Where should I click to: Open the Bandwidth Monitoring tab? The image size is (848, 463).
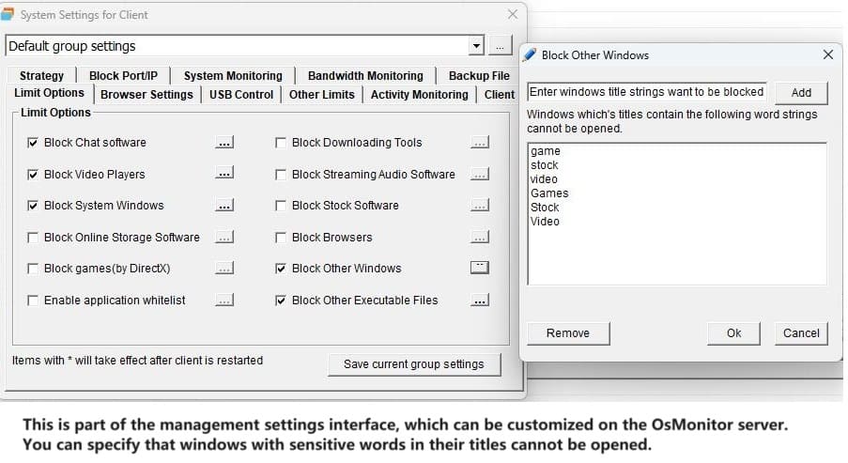pos(365,76)
